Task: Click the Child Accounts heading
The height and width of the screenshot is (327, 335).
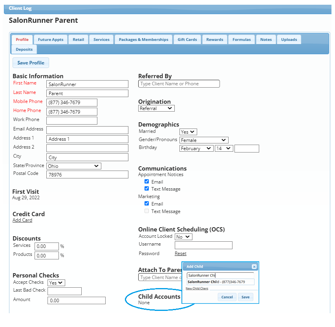Action: click(x=159, y=296)
